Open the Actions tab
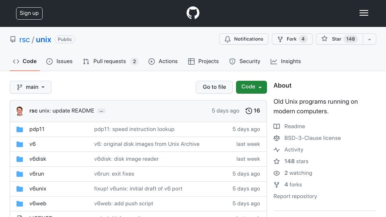Viewport: 386px width, 217px height. pyautogui.click(x=163, y=61)
